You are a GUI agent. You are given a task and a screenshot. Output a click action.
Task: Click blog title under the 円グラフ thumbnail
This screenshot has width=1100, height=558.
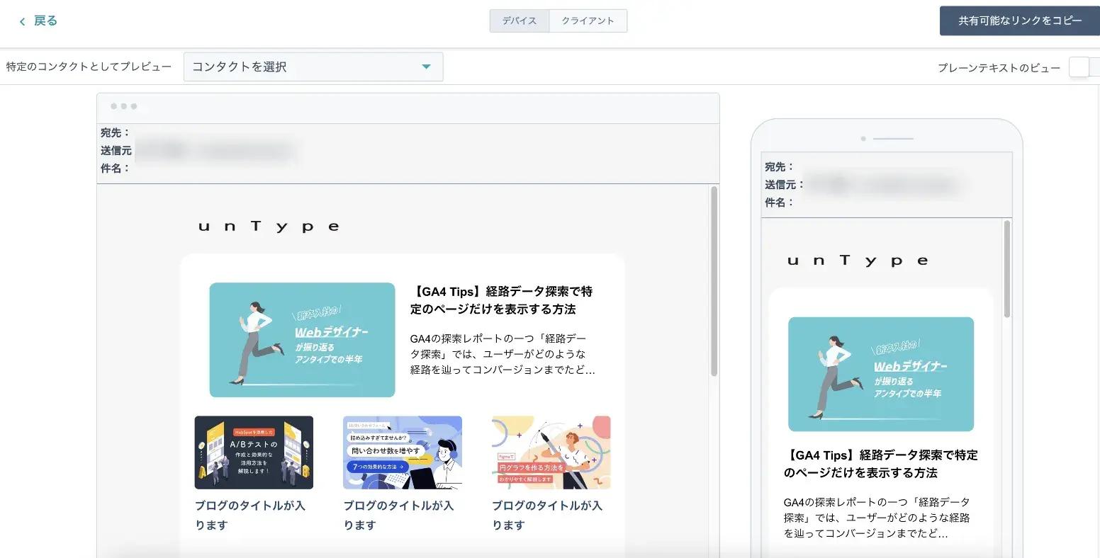point(548,516)
